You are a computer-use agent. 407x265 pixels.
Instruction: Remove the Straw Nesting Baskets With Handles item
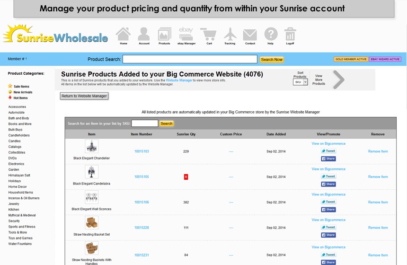point(378,255)
